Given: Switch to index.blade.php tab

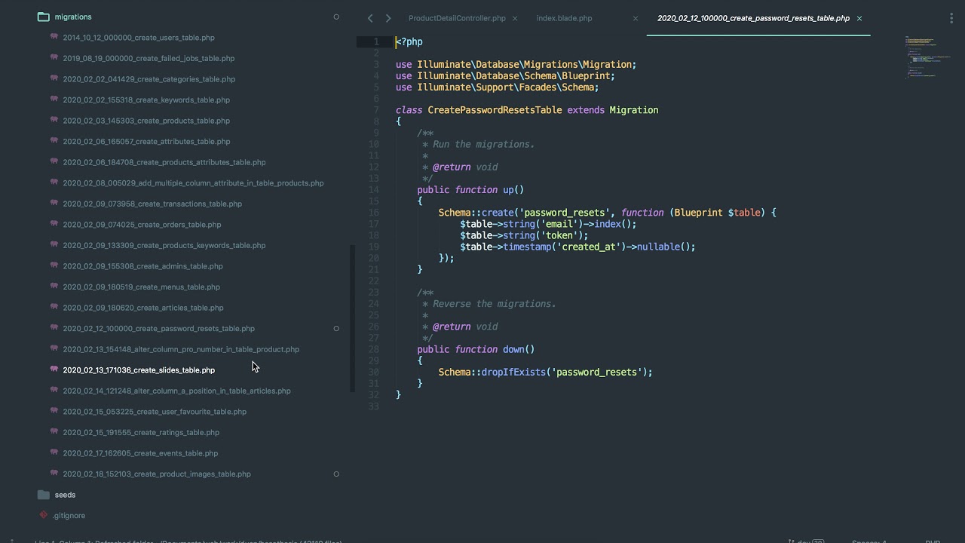Looking at the screenshot, I should tap(564, 18).
